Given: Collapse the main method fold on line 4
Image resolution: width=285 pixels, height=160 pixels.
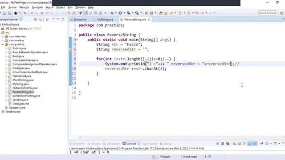Looking at the screenshot, I should pyautogui.click(x=77, y=40).
